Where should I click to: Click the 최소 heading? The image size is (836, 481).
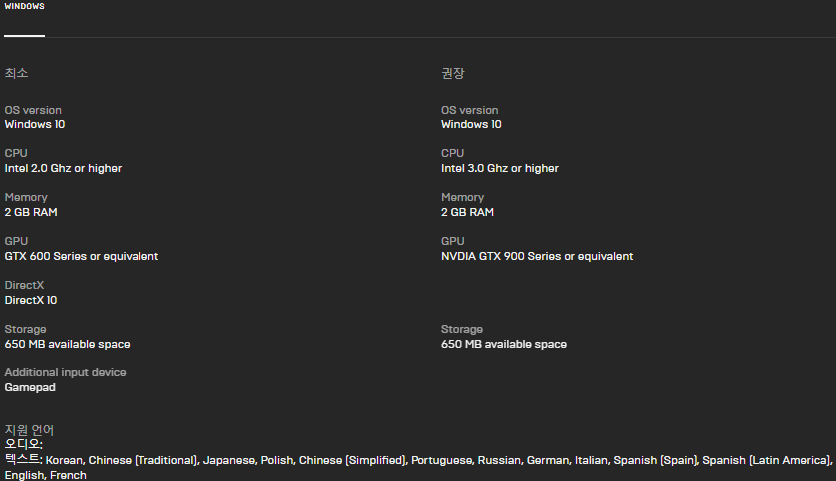click(16, 73)
